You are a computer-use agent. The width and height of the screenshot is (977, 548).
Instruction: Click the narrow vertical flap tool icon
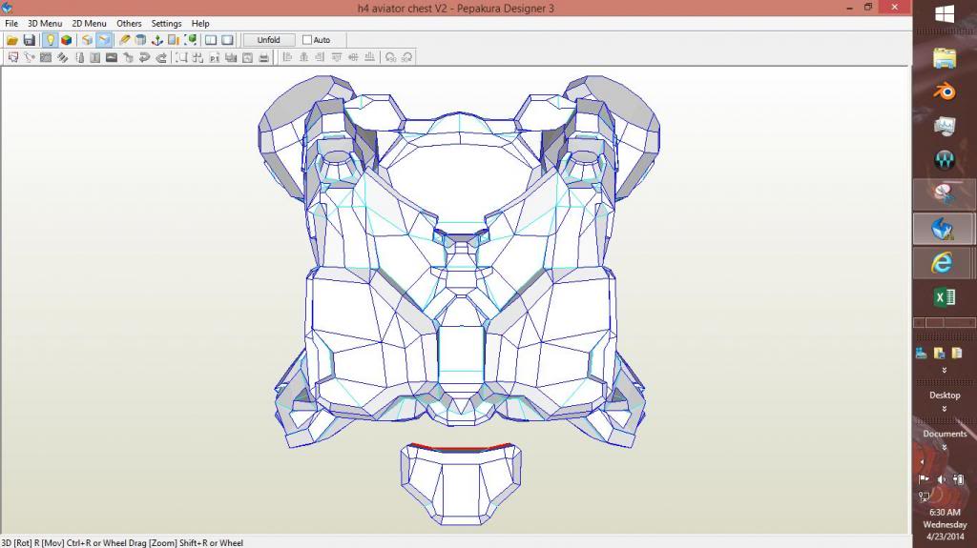79,57
